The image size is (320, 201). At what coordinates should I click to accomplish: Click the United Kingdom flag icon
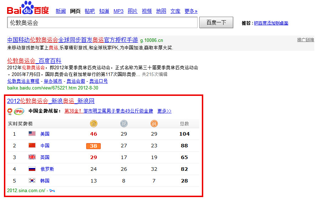[32, 157]
